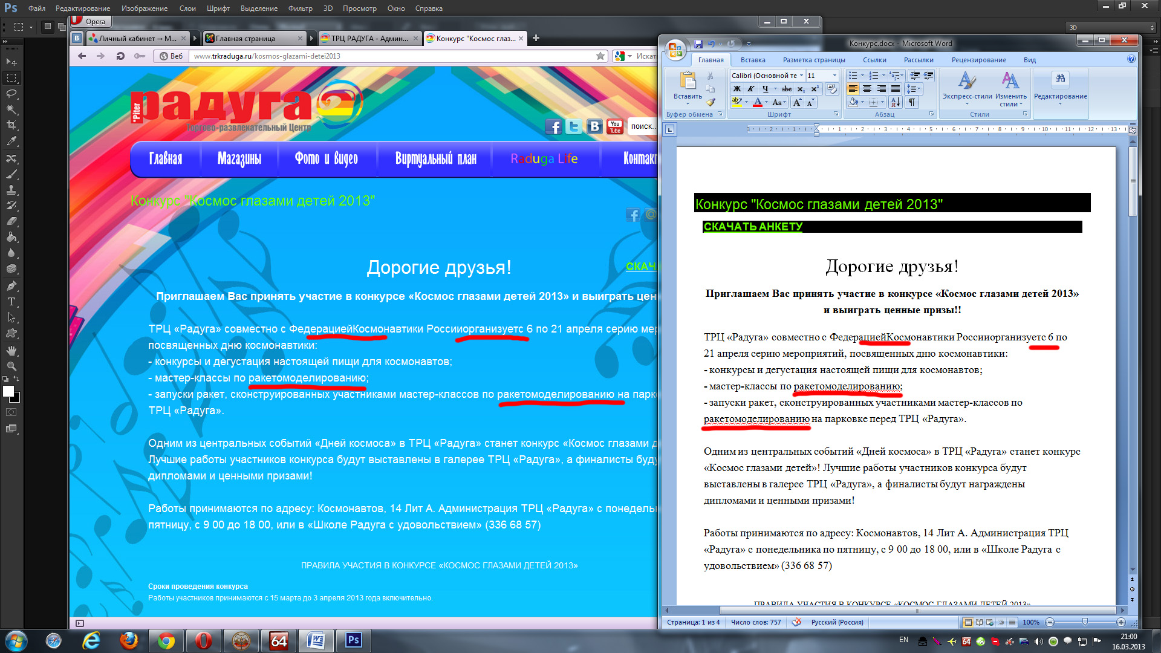1161x653 pixels.
Task: Select the Crop tool
Action: point(11,125)
